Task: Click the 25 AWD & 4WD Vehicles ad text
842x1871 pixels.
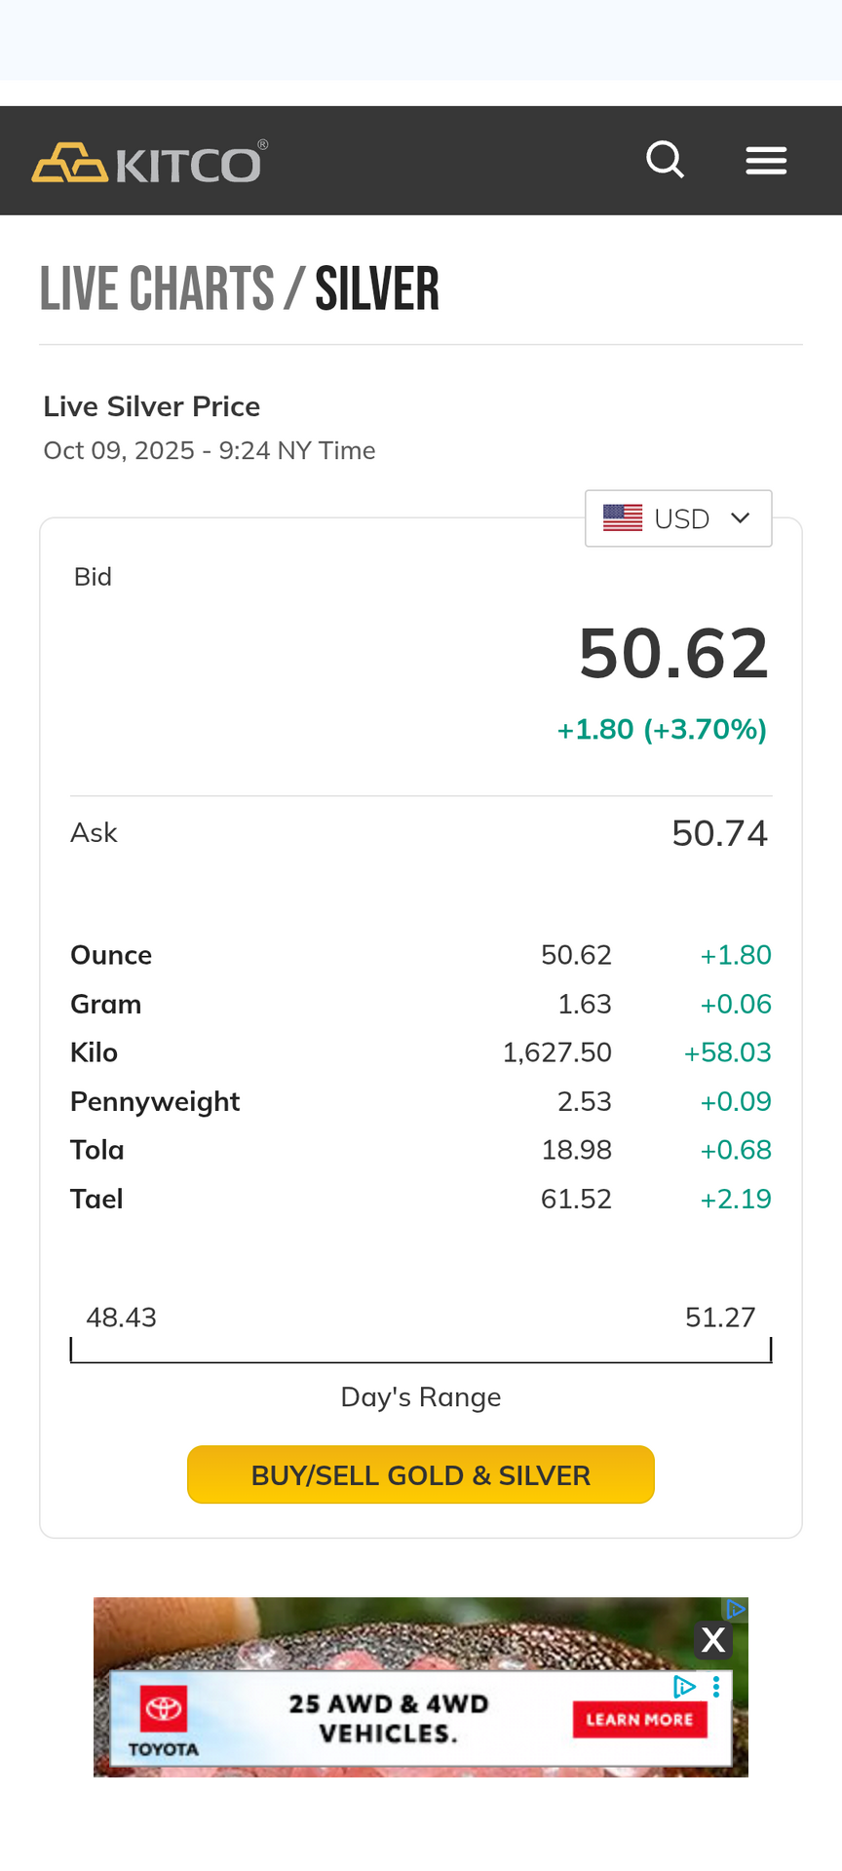Action: [388, 1718]
